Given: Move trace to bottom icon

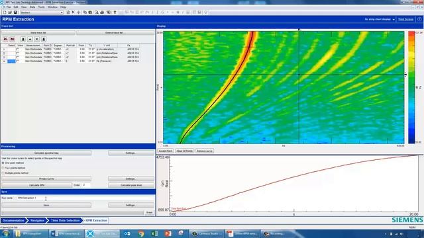Looking at the screenshot, I should (x=44, y=39).
